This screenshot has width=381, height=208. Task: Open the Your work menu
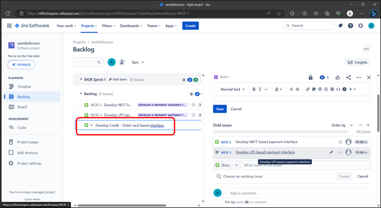tap(66, 26)
